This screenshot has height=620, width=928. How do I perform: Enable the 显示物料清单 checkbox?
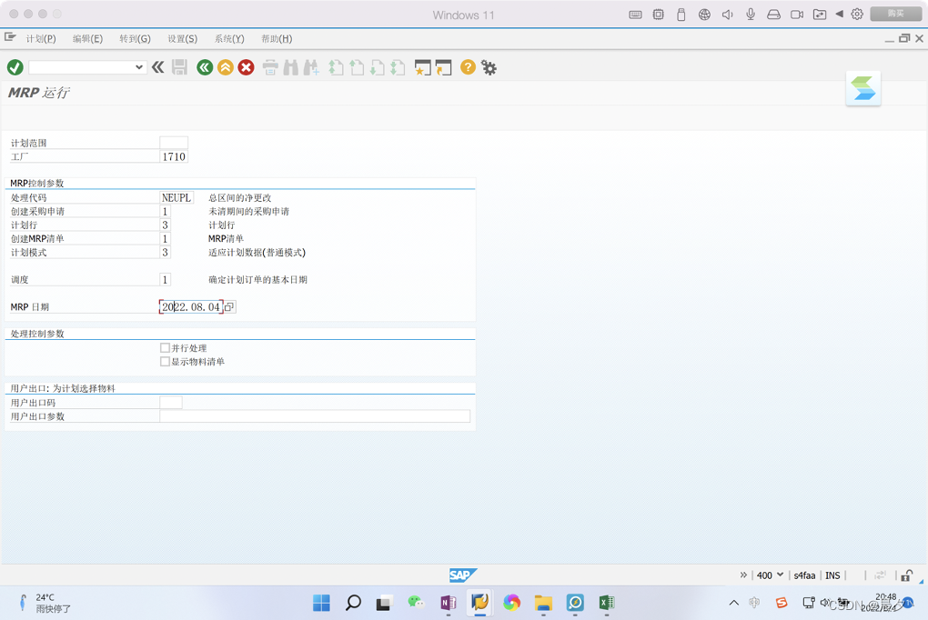[165, 361]
